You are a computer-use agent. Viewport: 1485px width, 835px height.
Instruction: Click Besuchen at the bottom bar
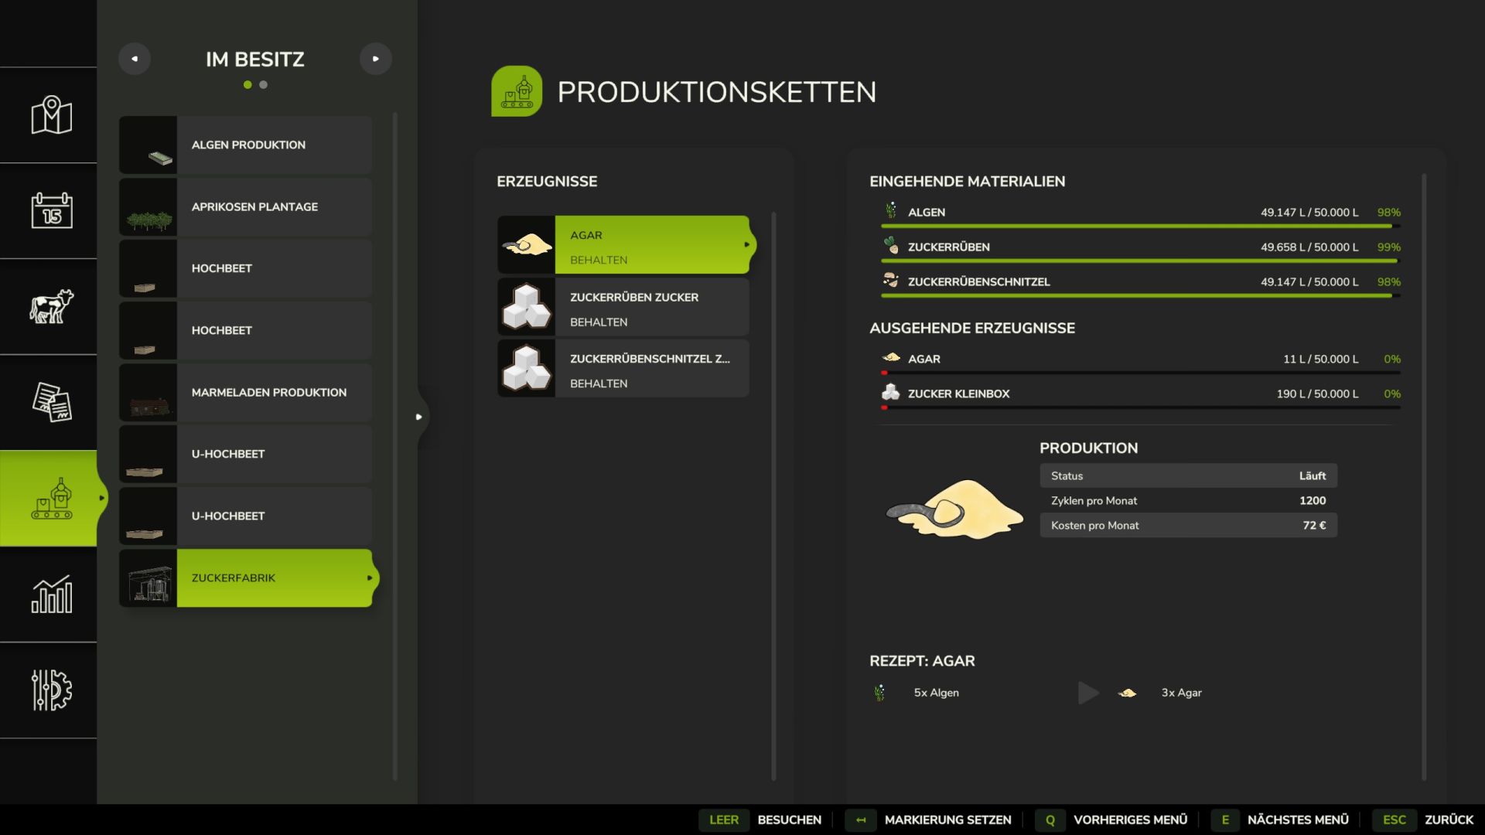point(789,820)
